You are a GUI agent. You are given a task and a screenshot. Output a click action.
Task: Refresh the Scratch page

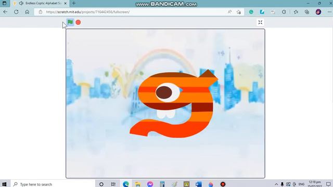16,12
